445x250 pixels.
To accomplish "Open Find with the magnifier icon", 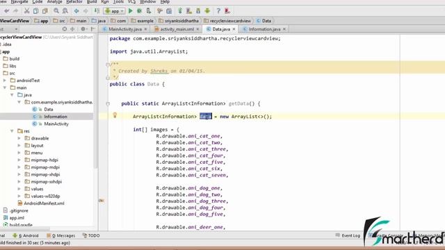I will point(56,11).
